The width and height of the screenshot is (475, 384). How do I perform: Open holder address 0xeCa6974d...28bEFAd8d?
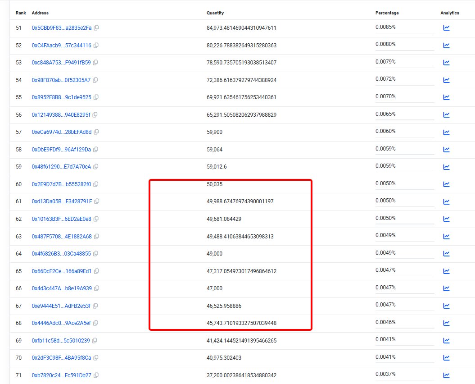pos(62,132)
